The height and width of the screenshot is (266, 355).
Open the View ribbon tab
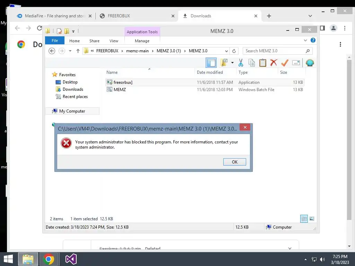[x=114, y=41]
